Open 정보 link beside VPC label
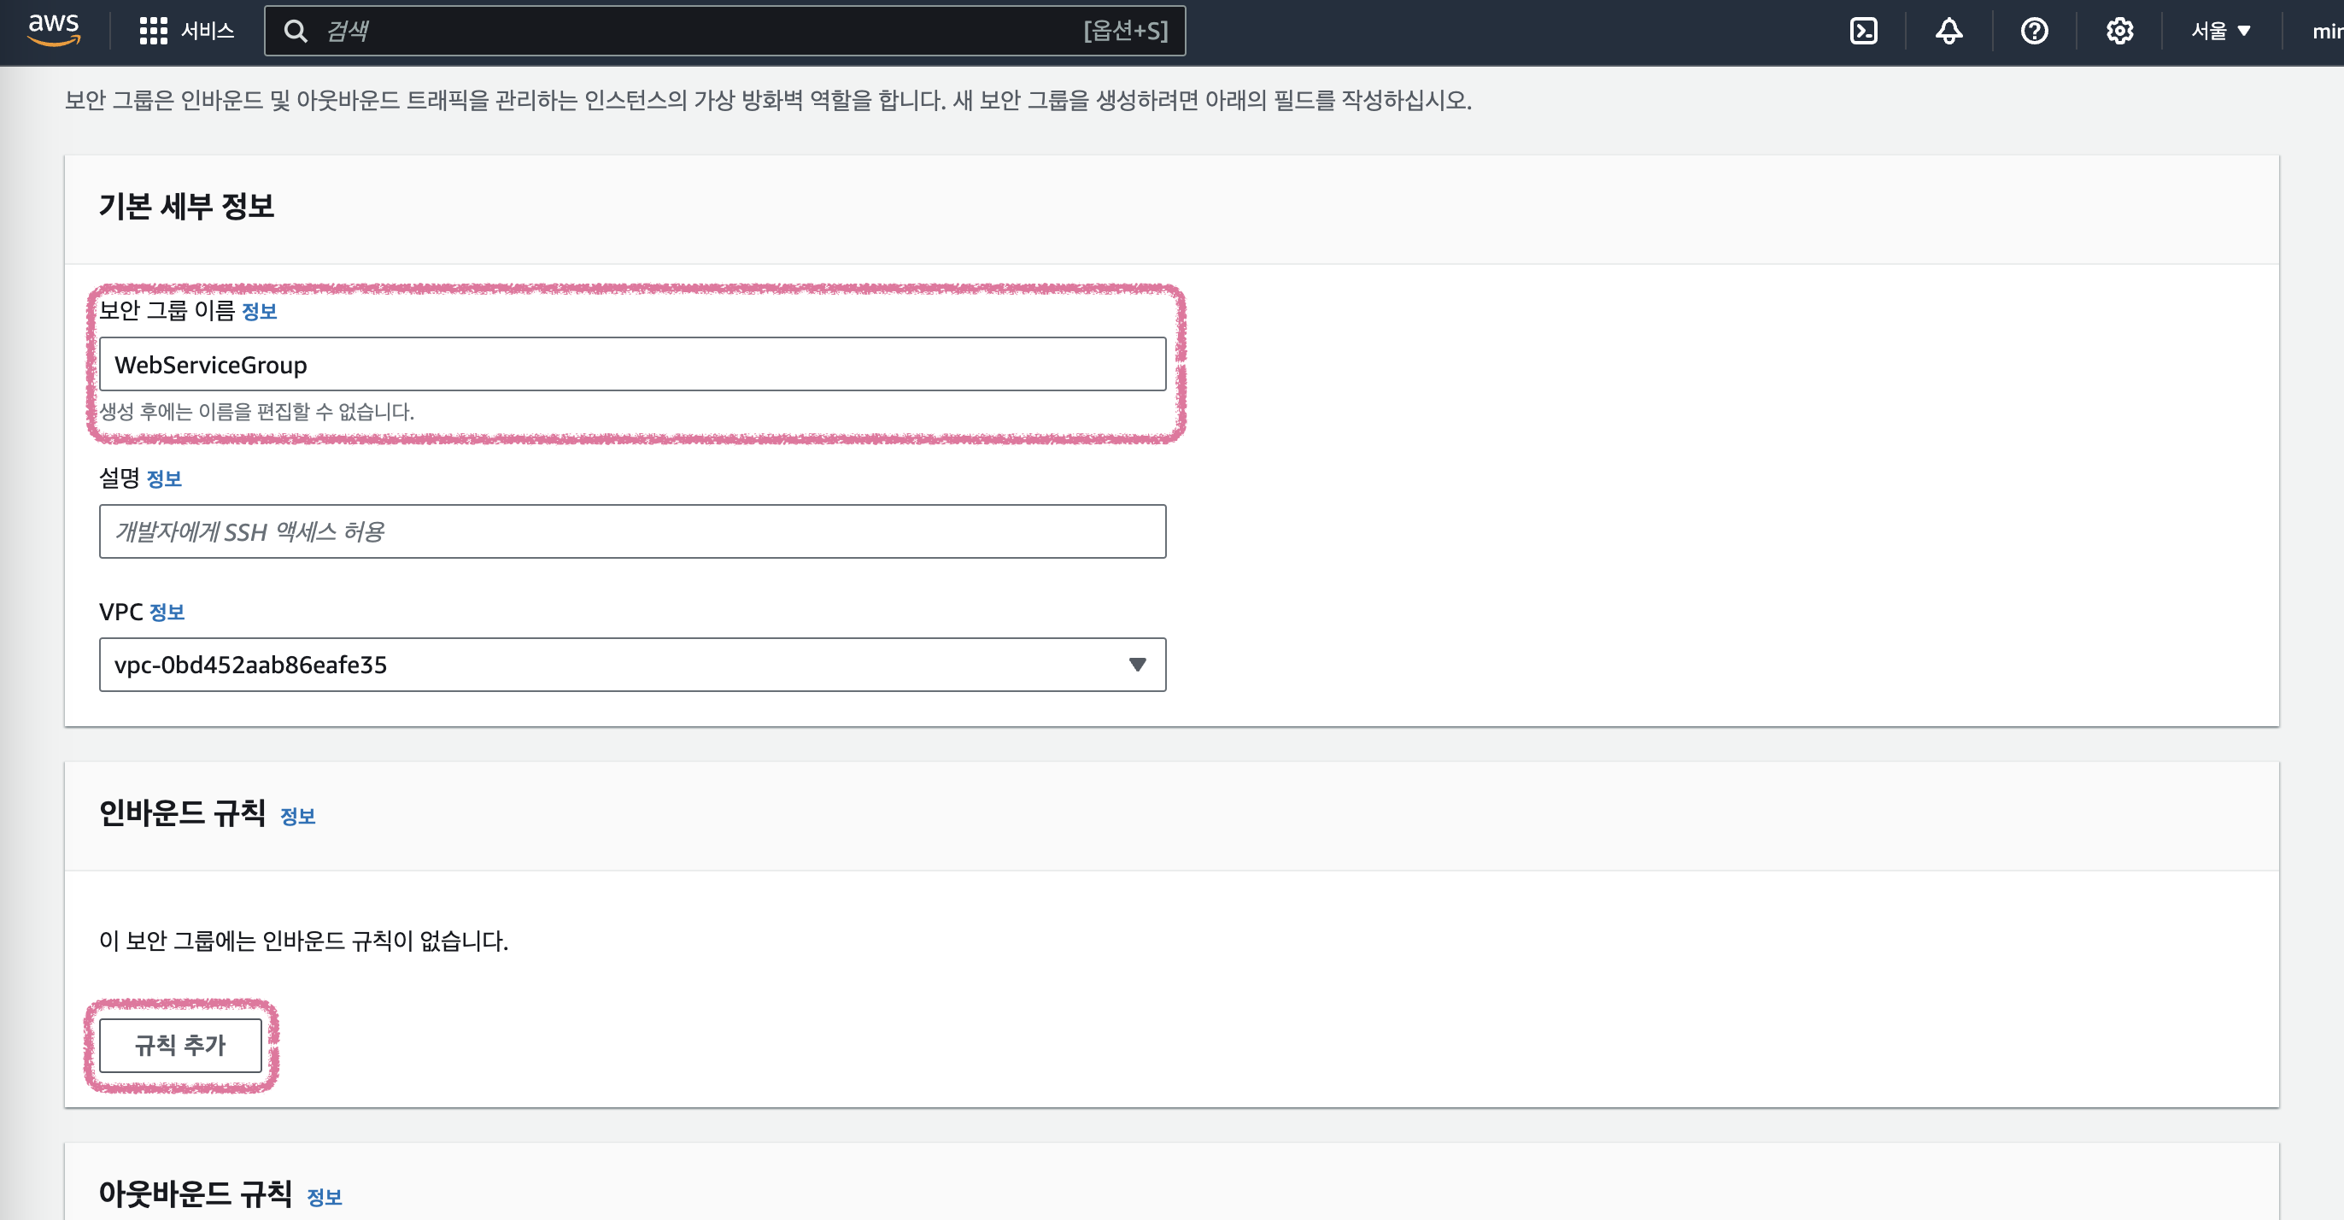This screenshot has height=1220, width=2344. (167, 613)
